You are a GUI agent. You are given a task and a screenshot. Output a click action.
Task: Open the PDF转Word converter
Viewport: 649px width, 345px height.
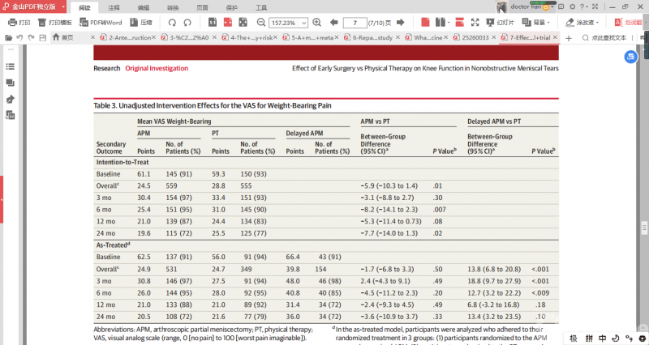pyautogui.click(x=101, y=22)
